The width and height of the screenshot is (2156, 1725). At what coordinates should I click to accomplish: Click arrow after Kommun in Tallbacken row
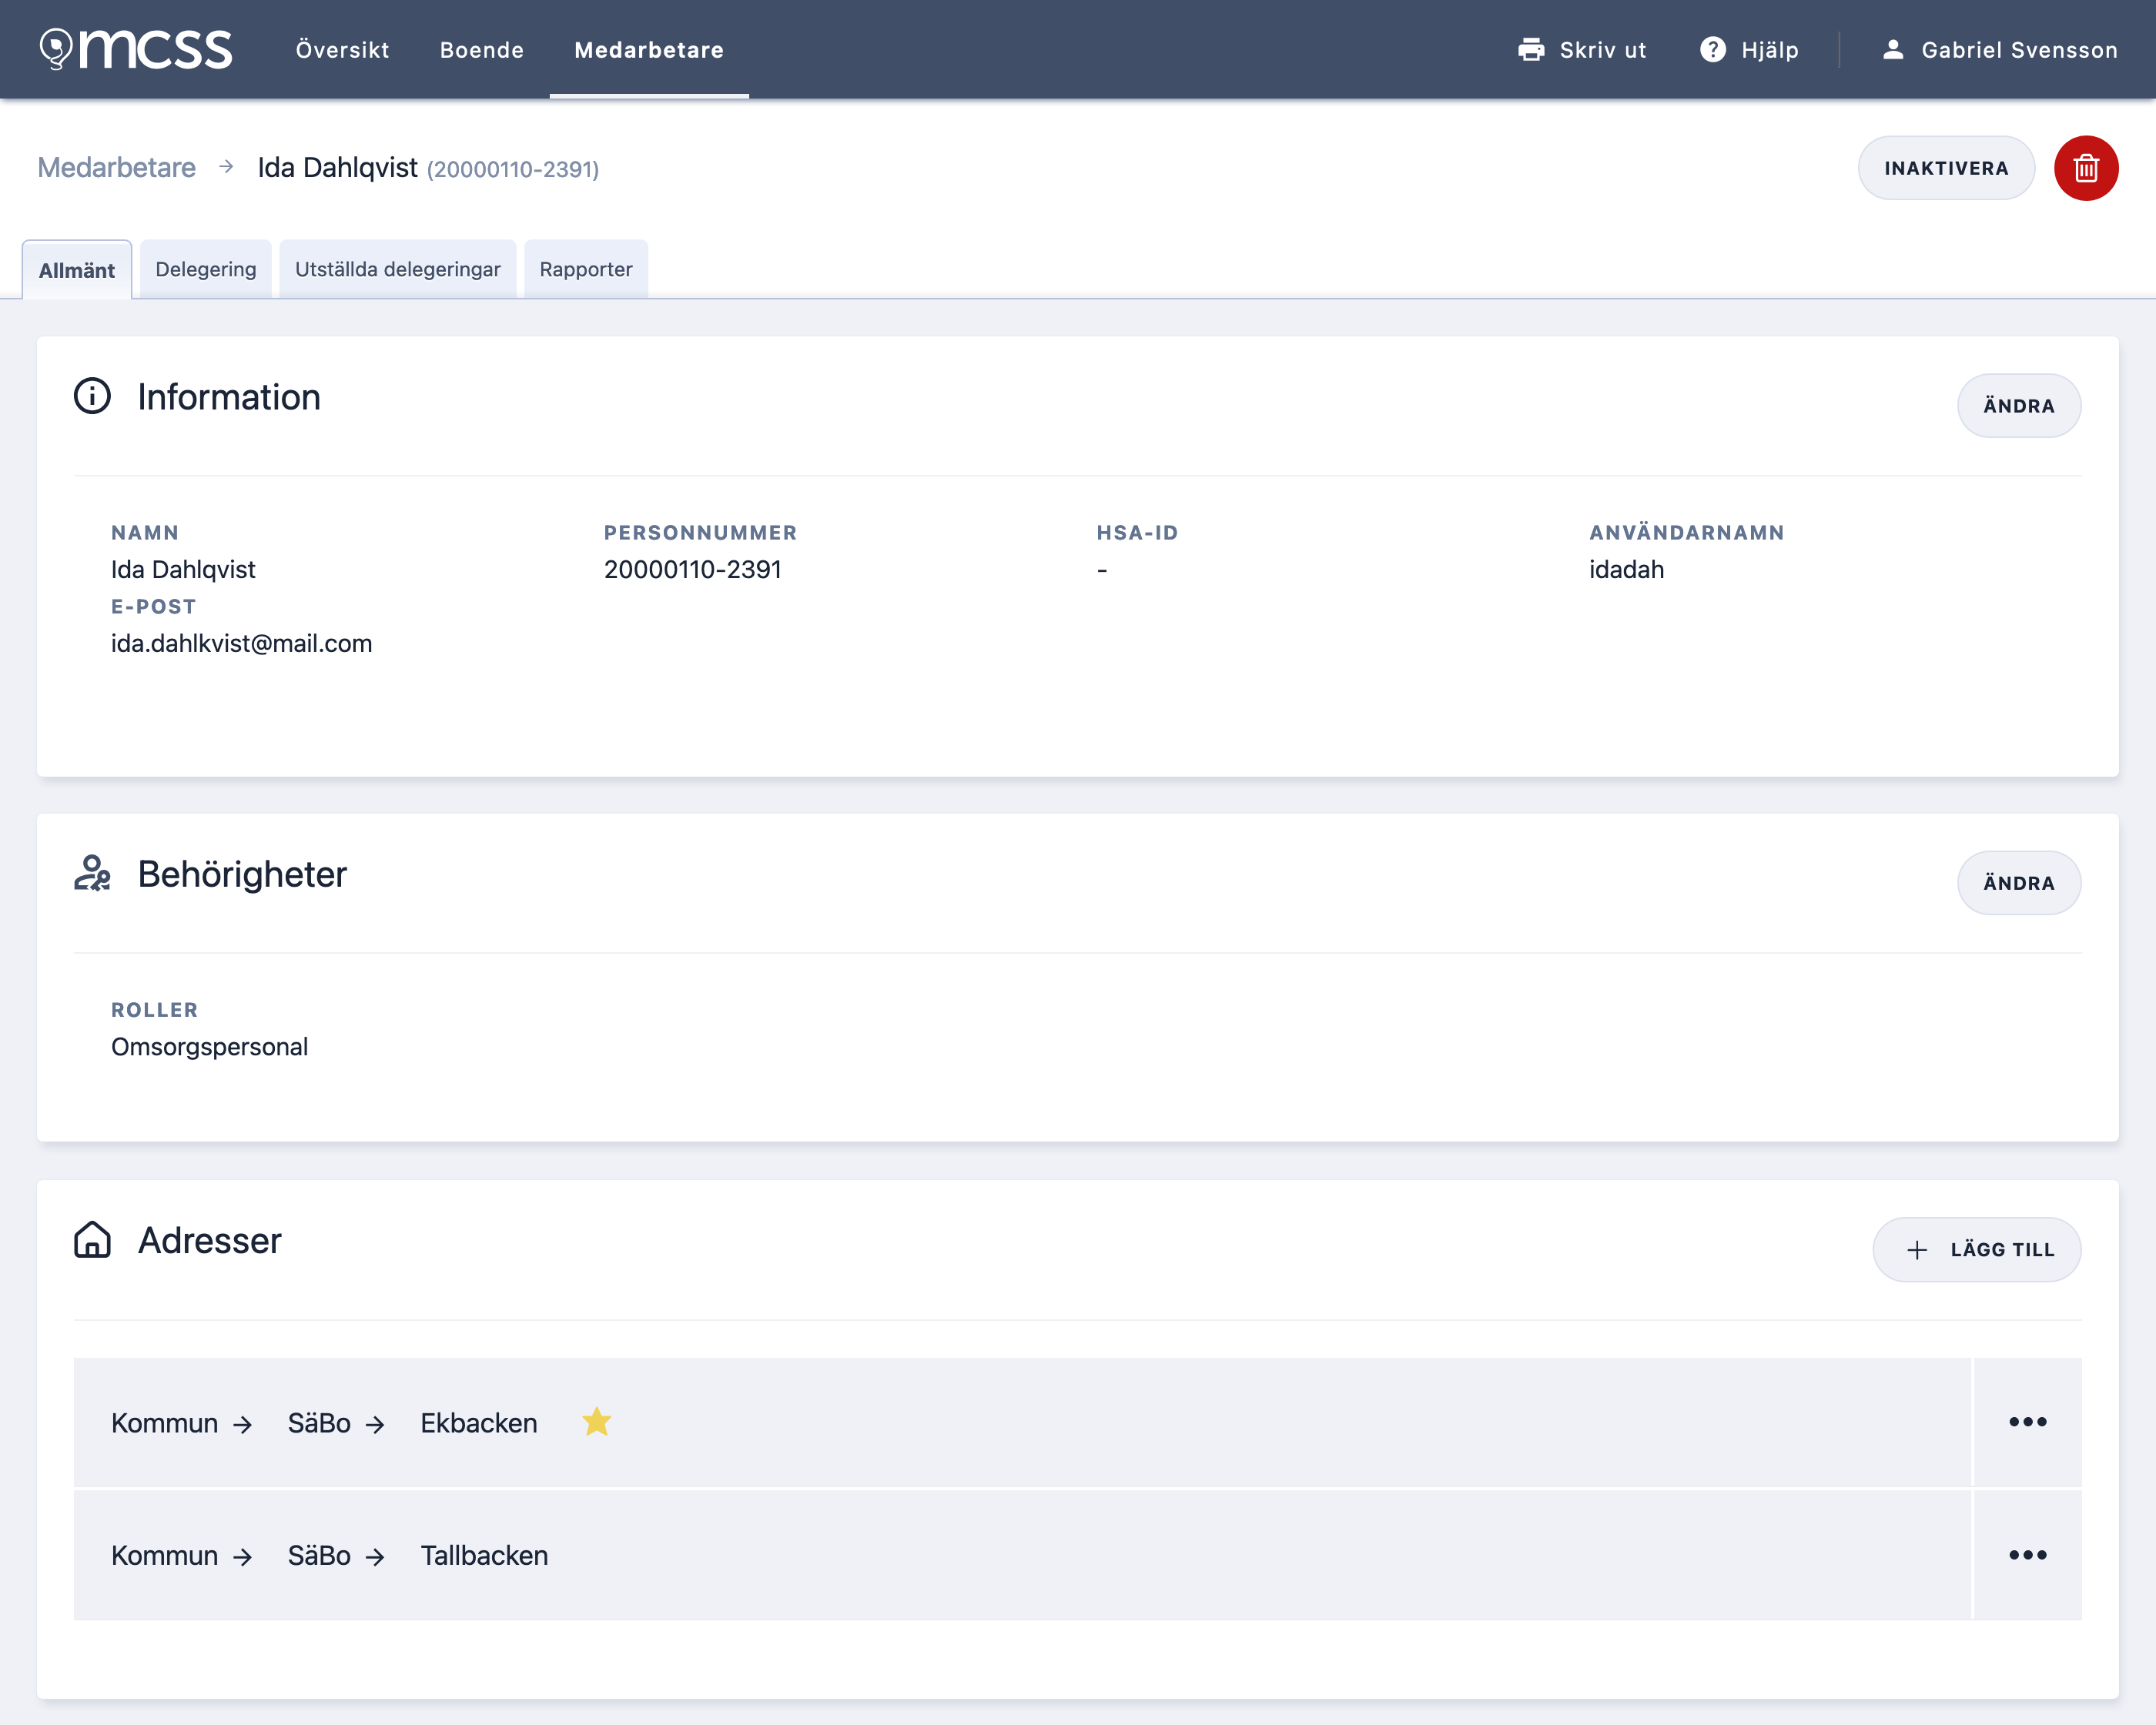[242, 1557]
